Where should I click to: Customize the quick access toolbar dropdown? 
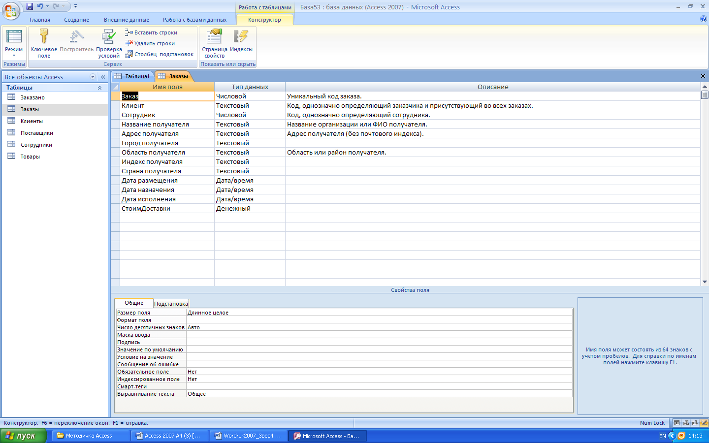(75, 6)
